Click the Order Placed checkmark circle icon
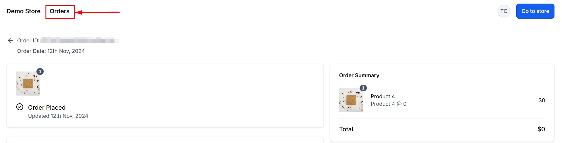This screenshot has height=143, width=562. tap(20, 107)
